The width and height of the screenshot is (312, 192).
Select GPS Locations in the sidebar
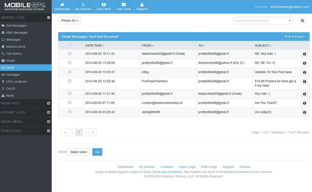[x=16, y=81]
